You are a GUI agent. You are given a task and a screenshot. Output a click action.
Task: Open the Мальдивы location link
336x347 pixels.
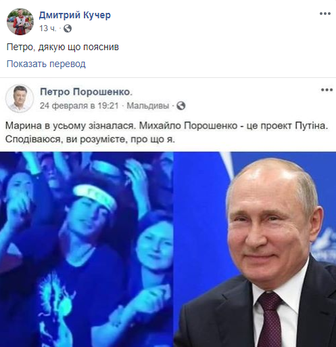148,106
